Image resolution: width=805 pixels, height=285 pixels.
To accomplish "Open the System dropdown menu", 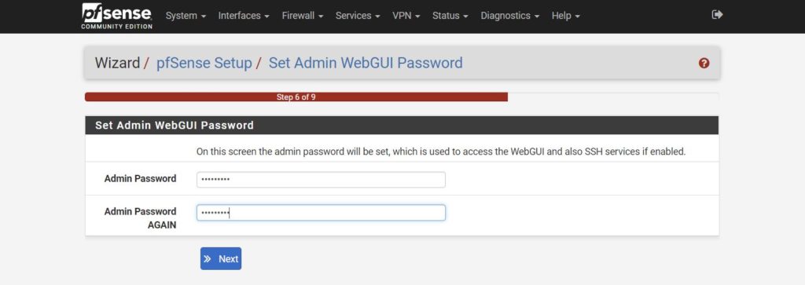I will [x=186, y=16].
